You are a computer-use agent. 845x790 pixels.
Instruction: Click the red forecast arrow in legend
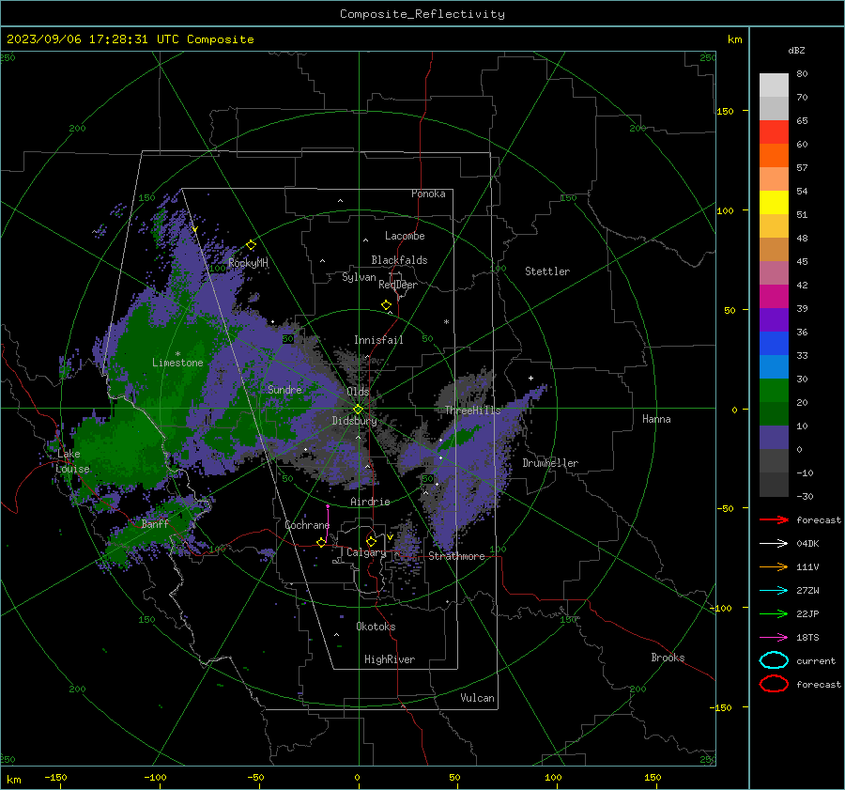[774, 519]
